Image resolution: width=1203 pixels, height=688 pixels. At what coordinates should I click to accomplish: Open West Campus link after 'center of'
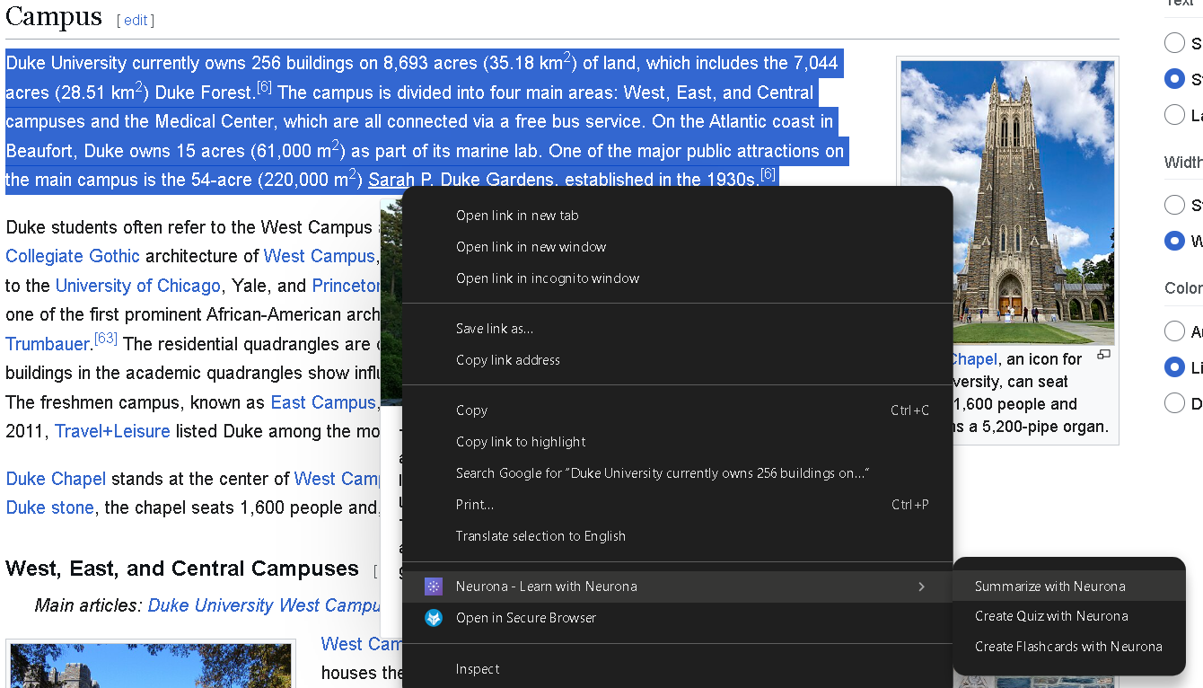point(337,479)
